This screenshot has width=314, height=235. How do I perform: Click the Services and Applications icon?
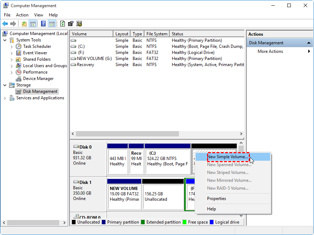coord(12,98)
